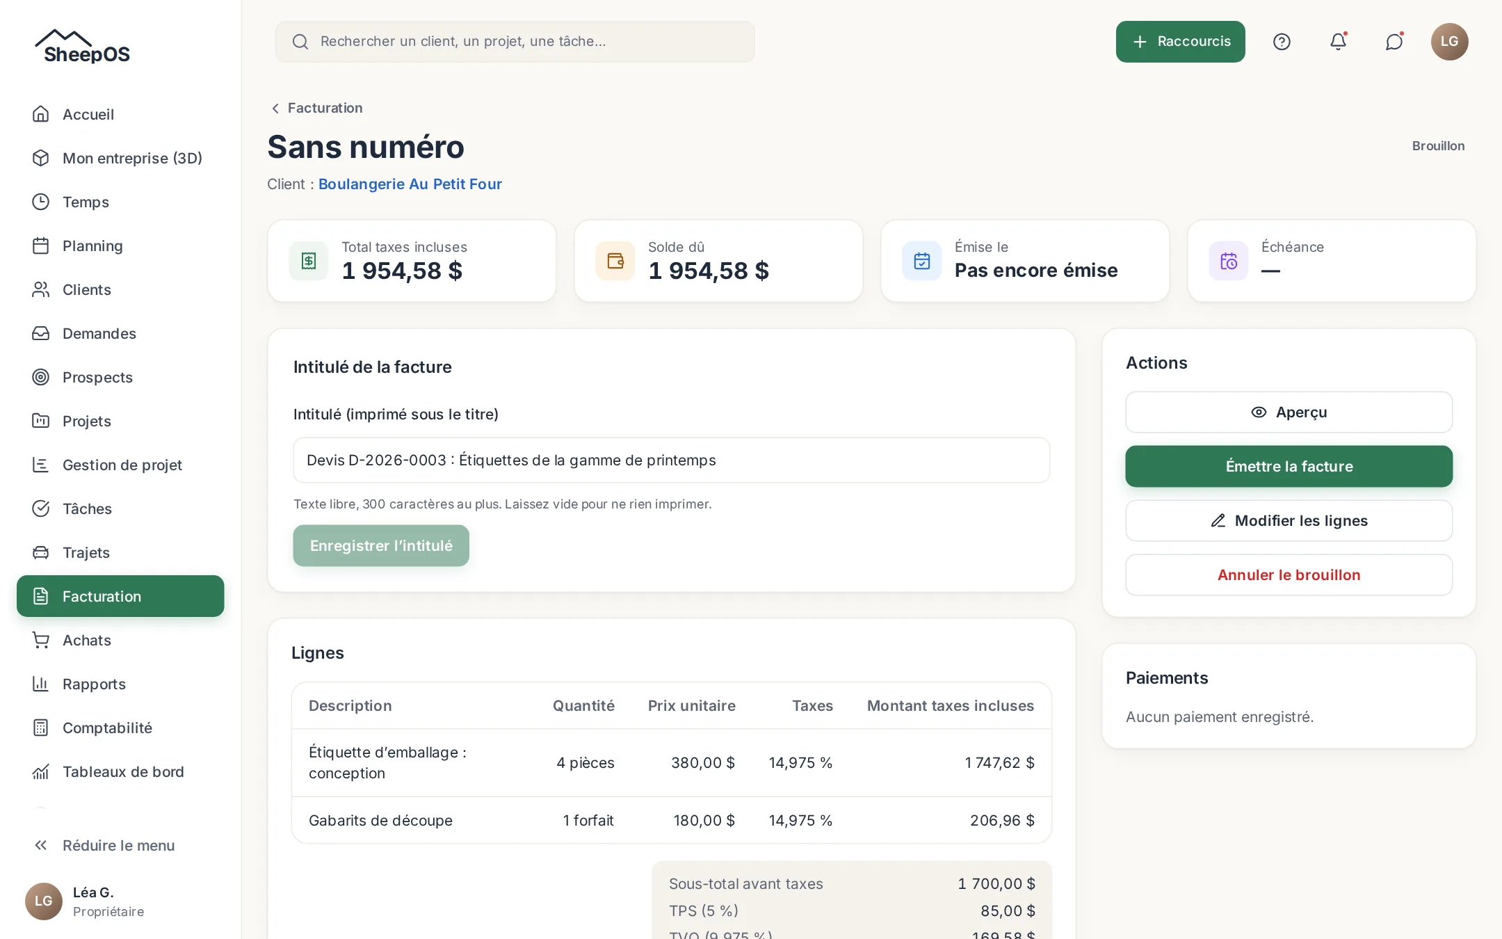This screenshot has height=939, width=1502.
Task: Open Temps in the sidebar
Action: tap(120, 202)
